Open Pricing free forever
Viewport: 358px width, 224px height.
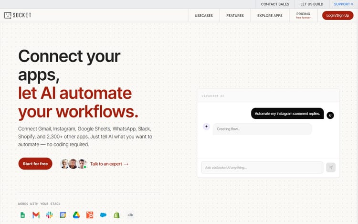coord(303,16)
